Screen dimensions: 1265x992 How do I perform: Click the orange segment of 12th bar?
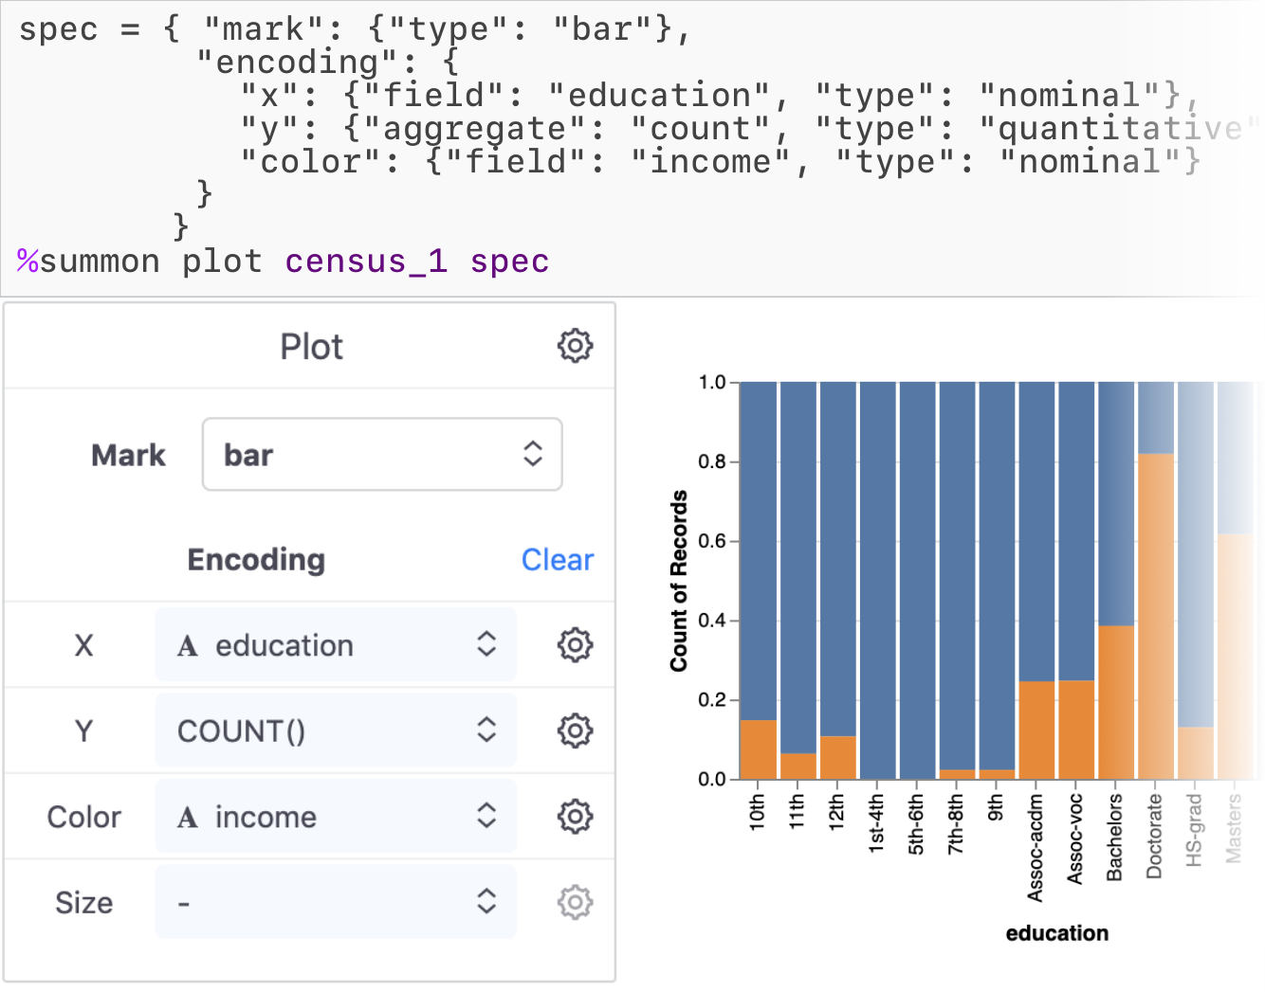pyautogui.click(x=837, y=758)
